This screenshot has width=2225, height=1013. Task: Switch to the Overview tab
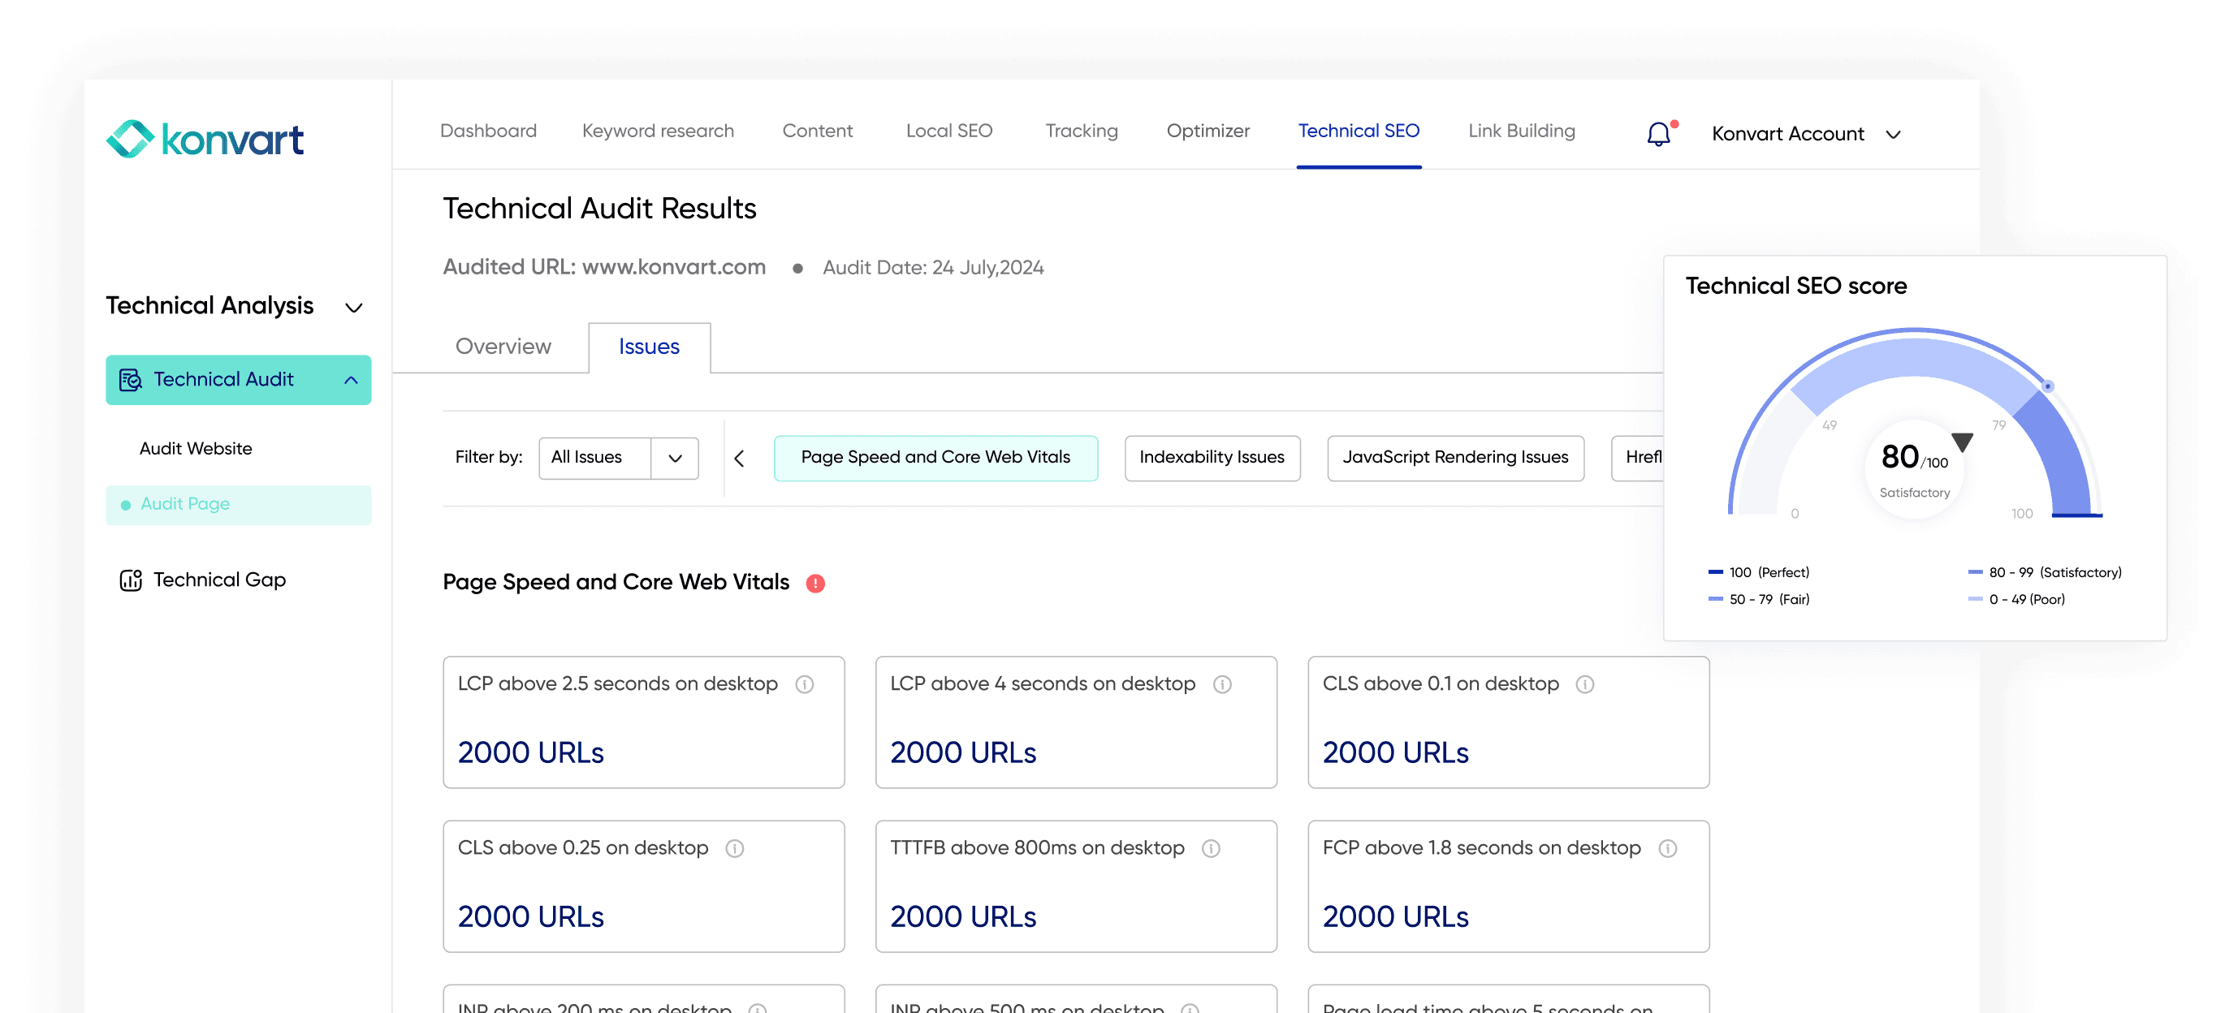502,347
